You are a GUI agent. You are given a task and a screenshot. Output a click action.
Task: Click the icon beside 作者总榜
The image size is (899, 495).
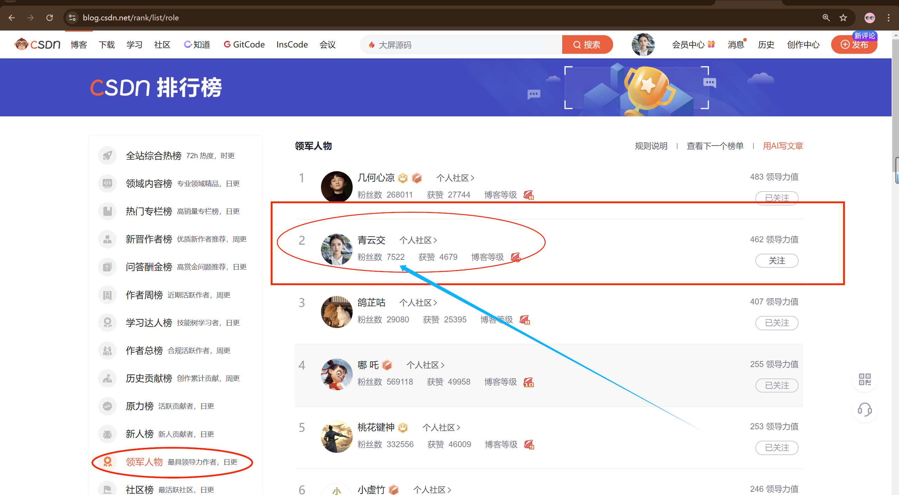tap(107, 351)
